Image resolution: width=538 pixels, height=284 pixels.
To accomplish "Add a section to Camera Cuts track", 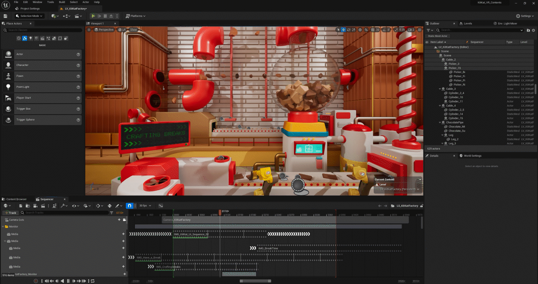I will click(x=119, y=220).
